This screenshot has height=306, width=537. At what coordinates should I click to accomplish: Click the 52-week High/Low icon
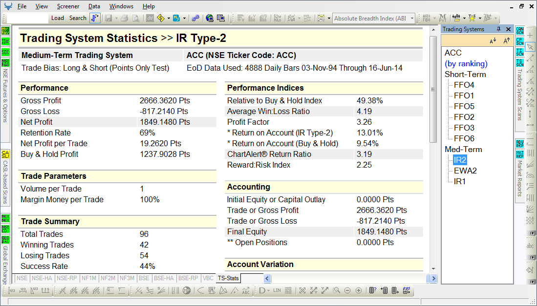click(278, 18)
